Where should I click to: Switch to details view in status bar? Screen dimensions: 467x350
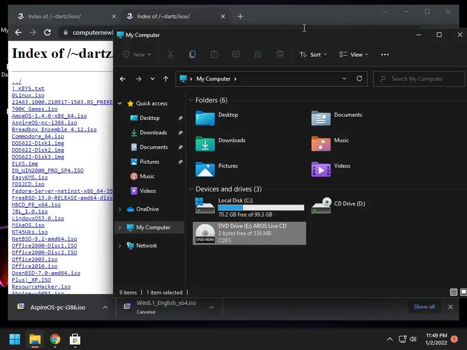point(454,292)
